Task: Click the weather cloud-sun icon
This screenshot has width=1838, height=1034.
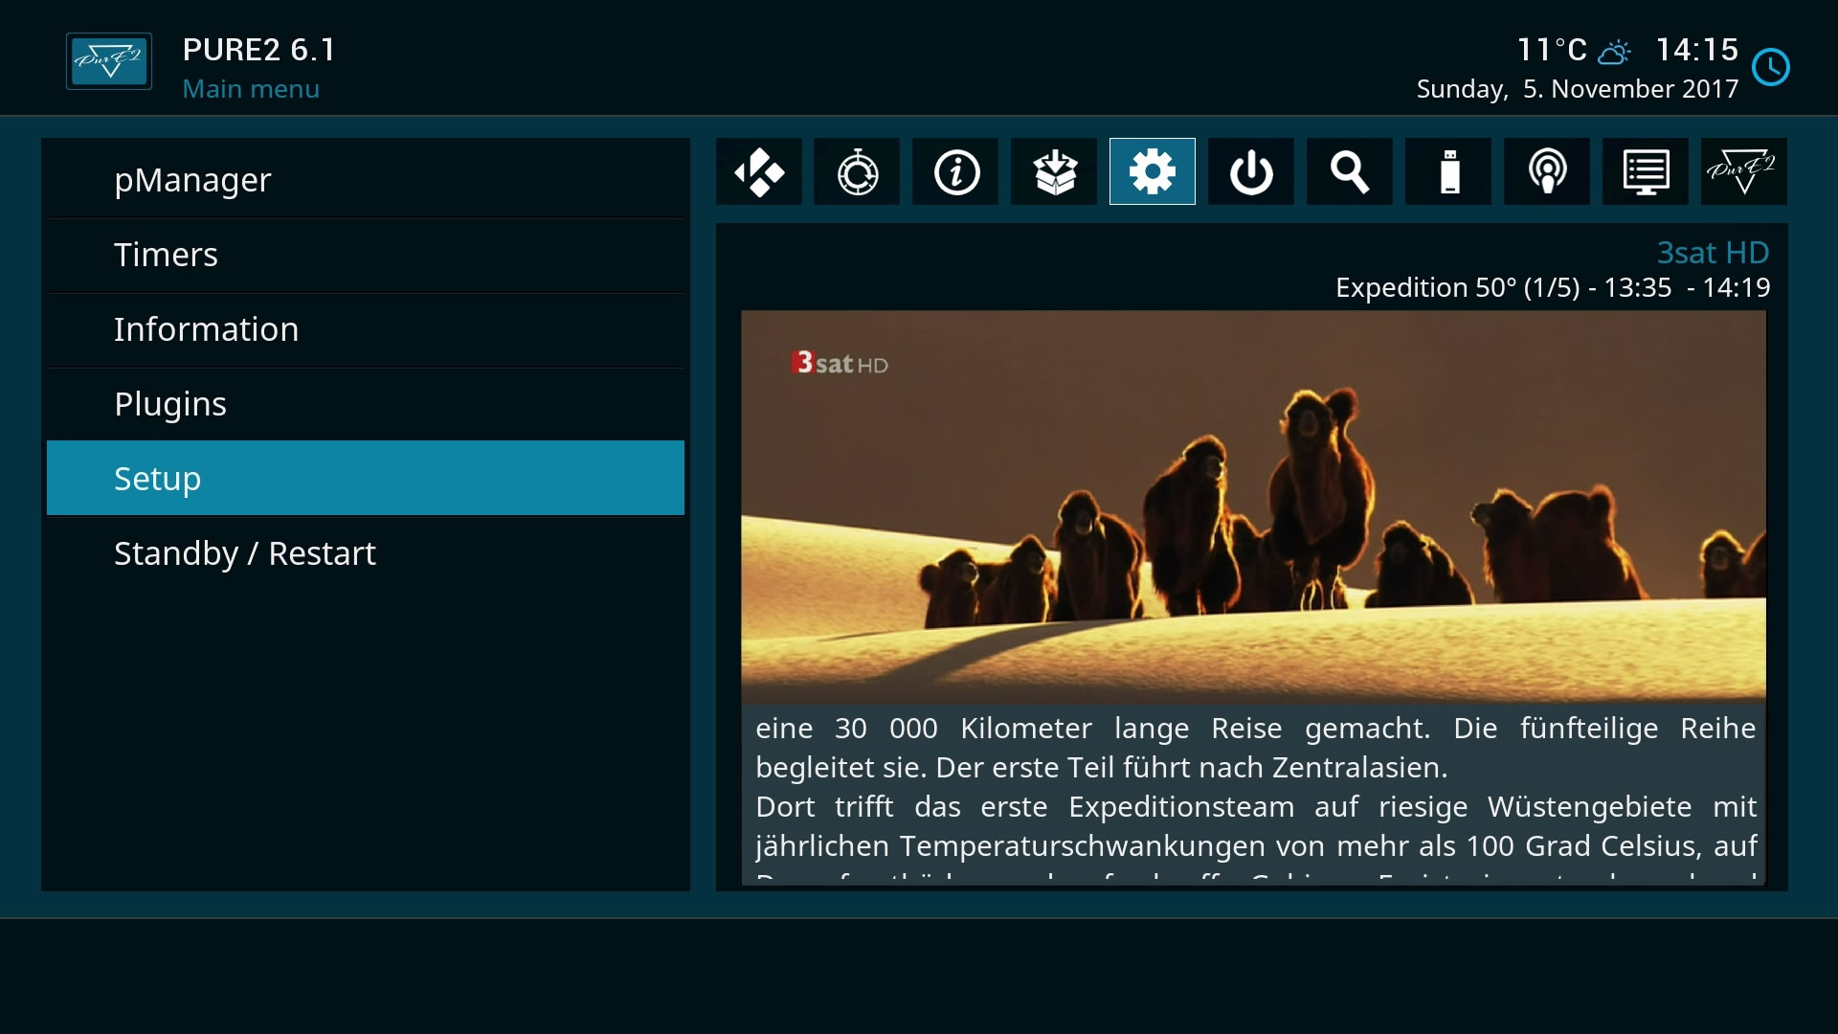Action: [x=1615, y=51]
